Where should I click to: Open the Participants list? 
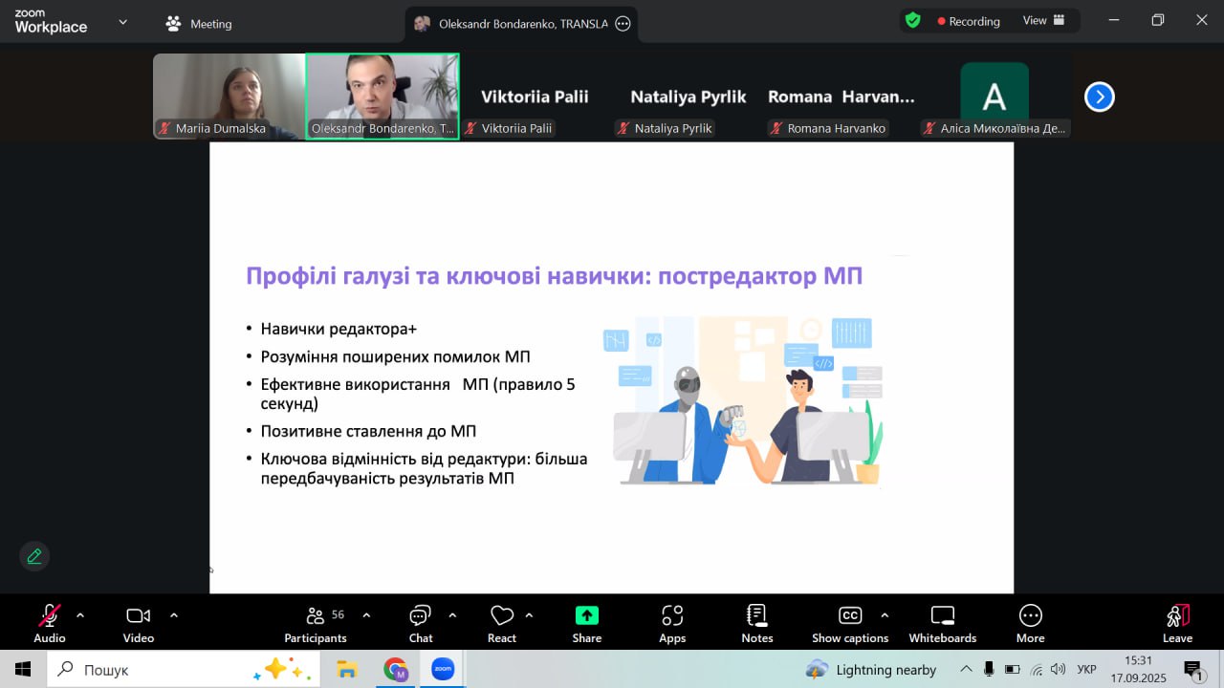coord(316,623)
